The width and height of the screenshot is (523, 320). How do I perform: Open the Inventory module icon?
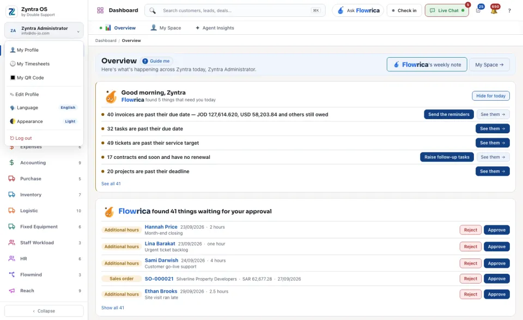[11, 195]
